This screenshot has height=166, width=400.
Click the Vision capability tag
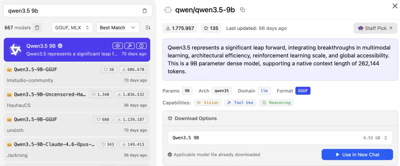pyautogui.click(x=208, y=103)
